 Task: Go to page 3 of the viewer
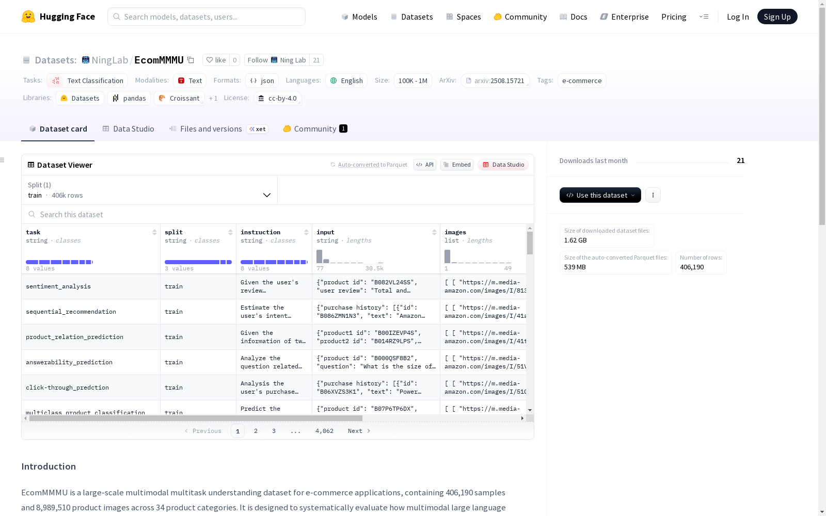point(274,431)
